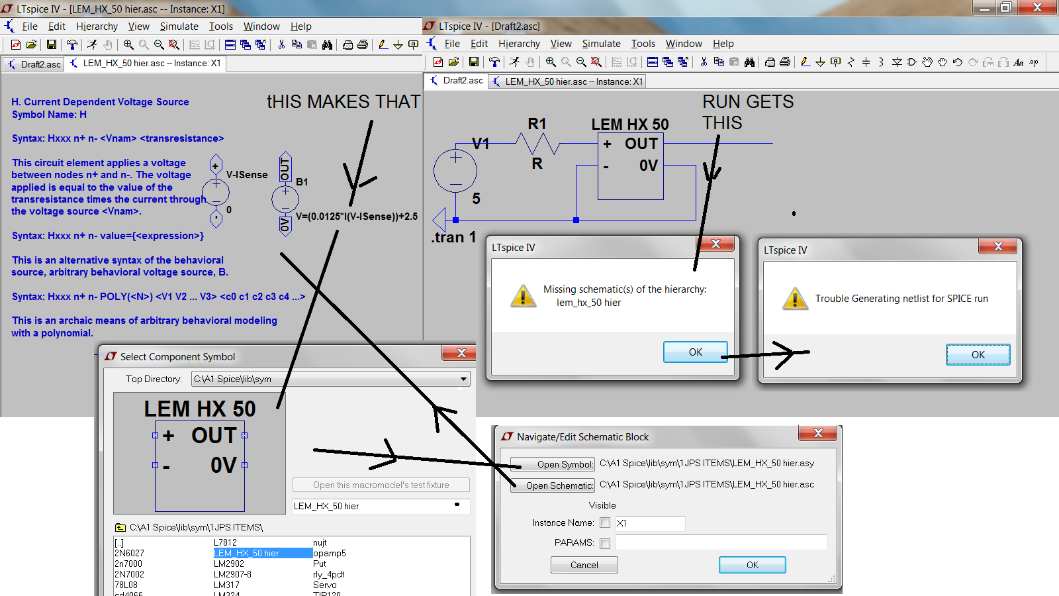The width and height of the screenshot is (1059, 596).
Task: Switch to Draft2.asc tab in left window
Action: tap(34, 64)
